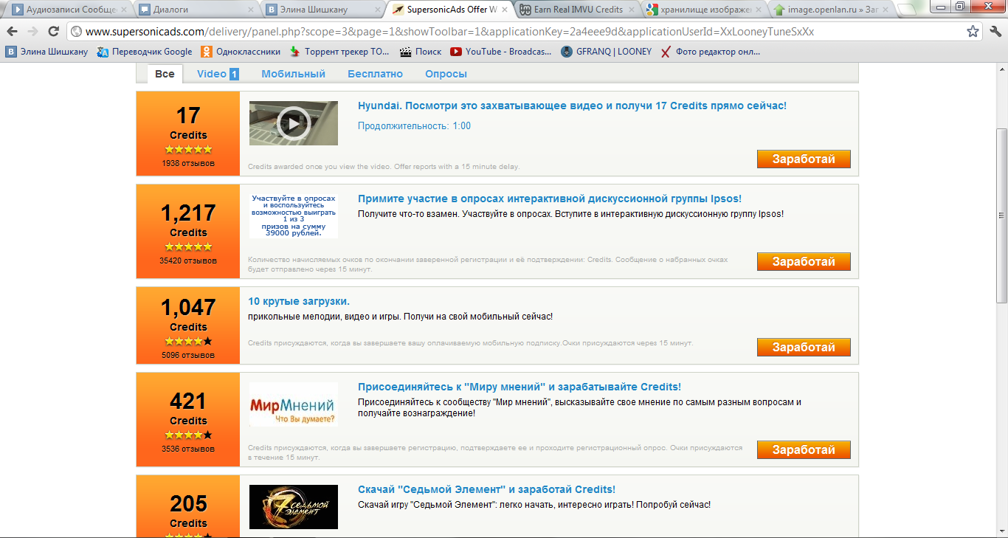Play the Hyundai video thumbnail
1008x538 pixels.
click(294, 123)
